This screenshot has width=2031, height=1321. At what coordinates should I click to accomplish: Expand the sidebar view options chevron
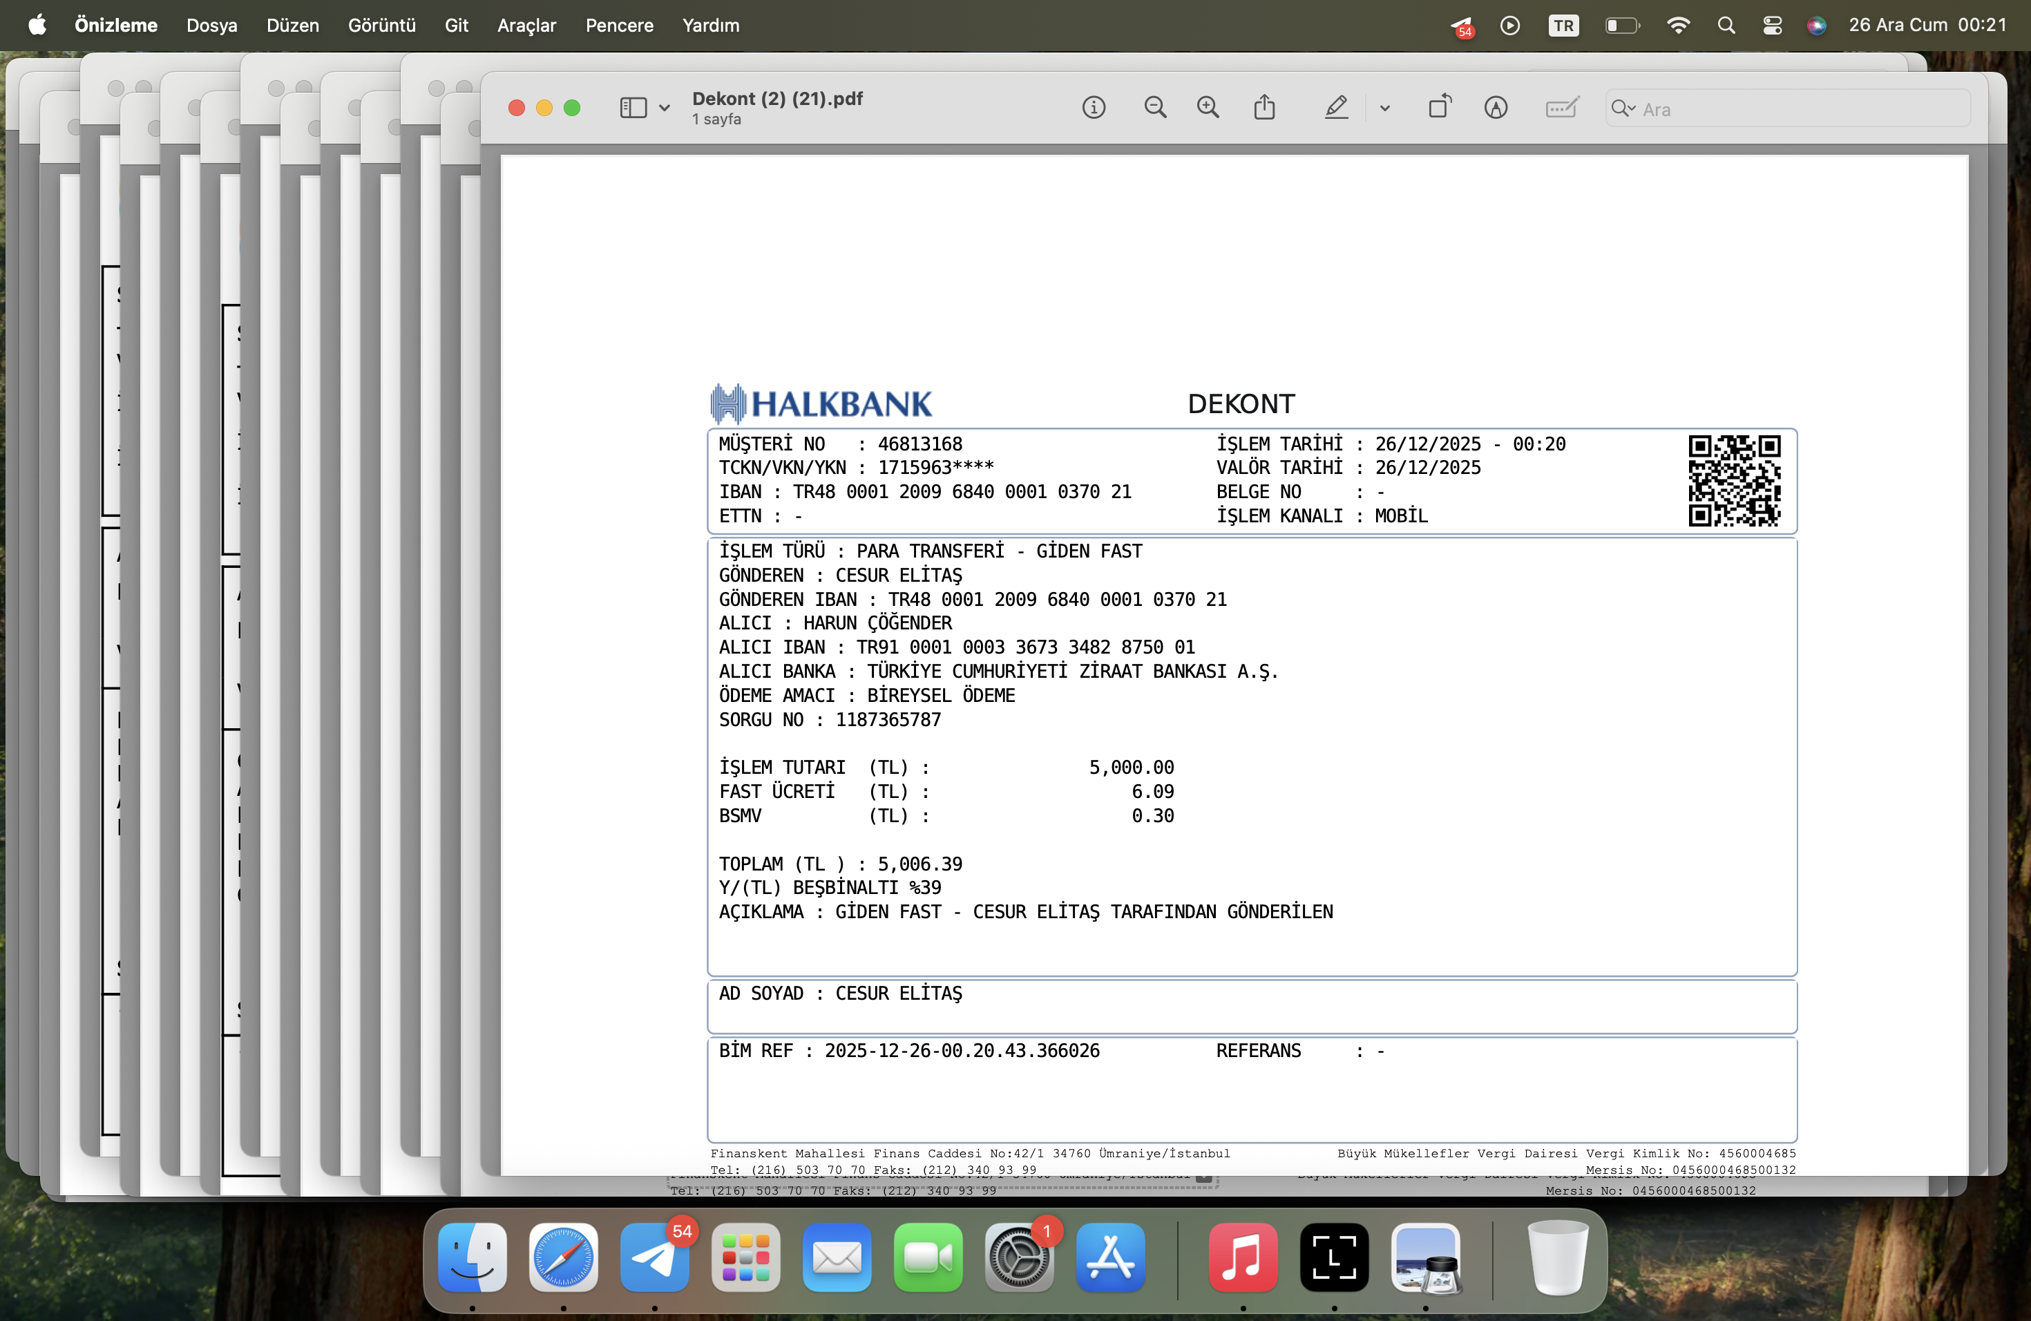[x=664, y=108]
